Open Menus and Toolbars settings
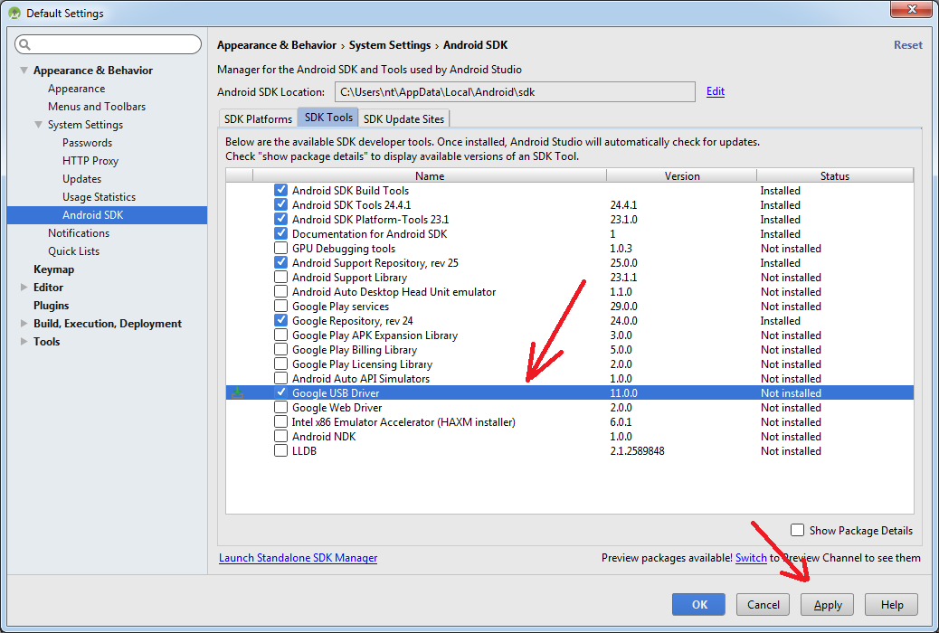 point(97,107)
